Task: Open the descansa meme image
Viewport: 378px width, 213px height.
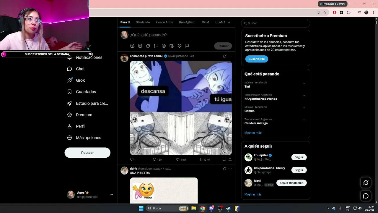Action: pyautogui.click(x=181, y=108)
